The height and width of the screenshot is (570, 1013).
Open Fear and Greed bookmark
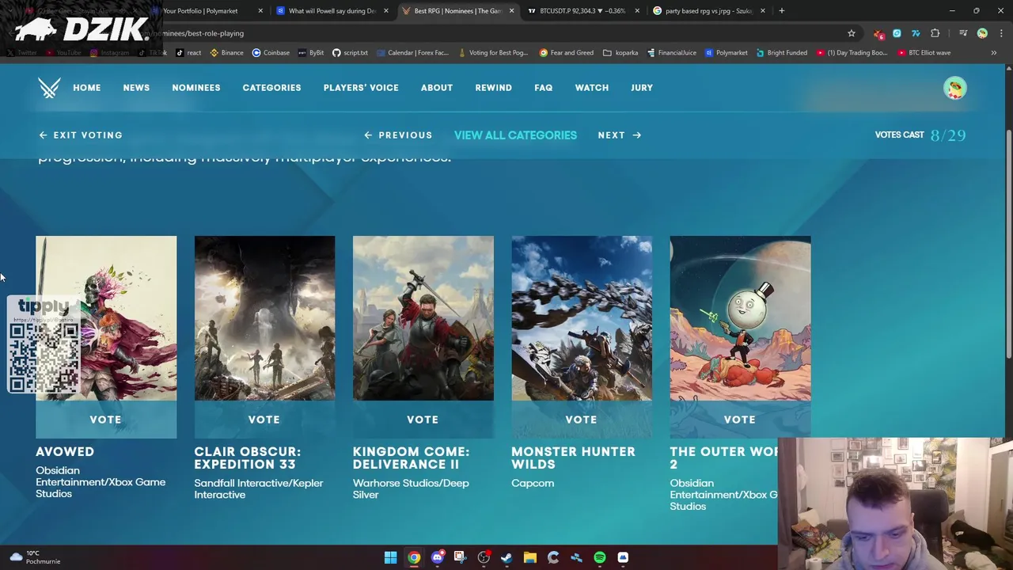(x=567, y=53)
